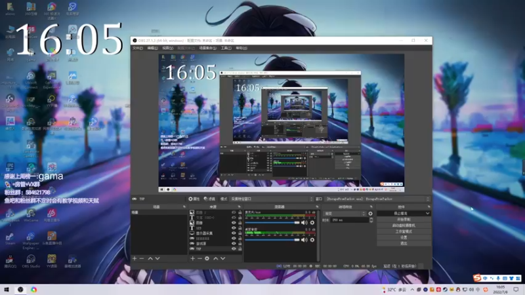The width and height of the screenshot is (525, 295).
Task: Add a new source with the Sources plus icon
Action: (x=192, y=258)
